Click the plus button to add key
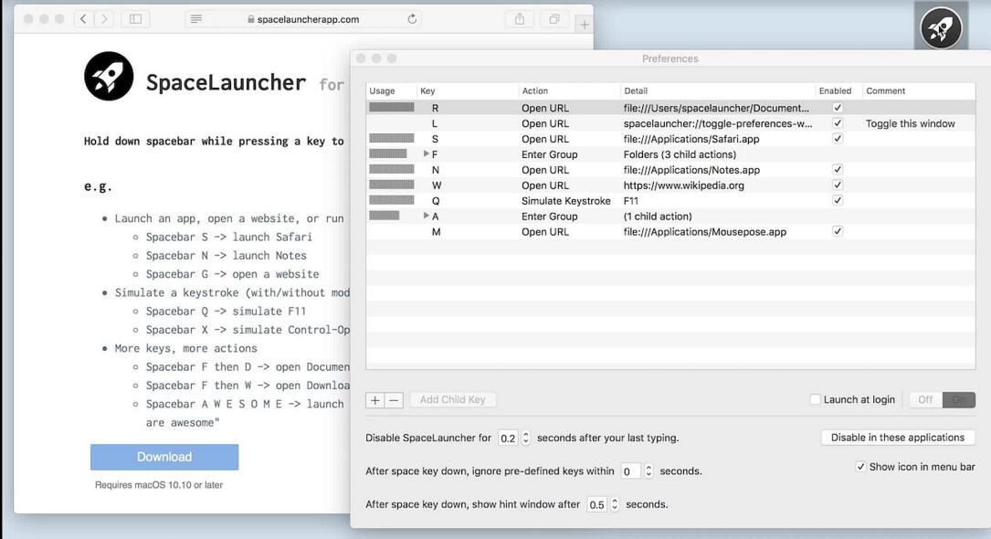This screenshot has width=991, height=539. (x=375, y=400)
